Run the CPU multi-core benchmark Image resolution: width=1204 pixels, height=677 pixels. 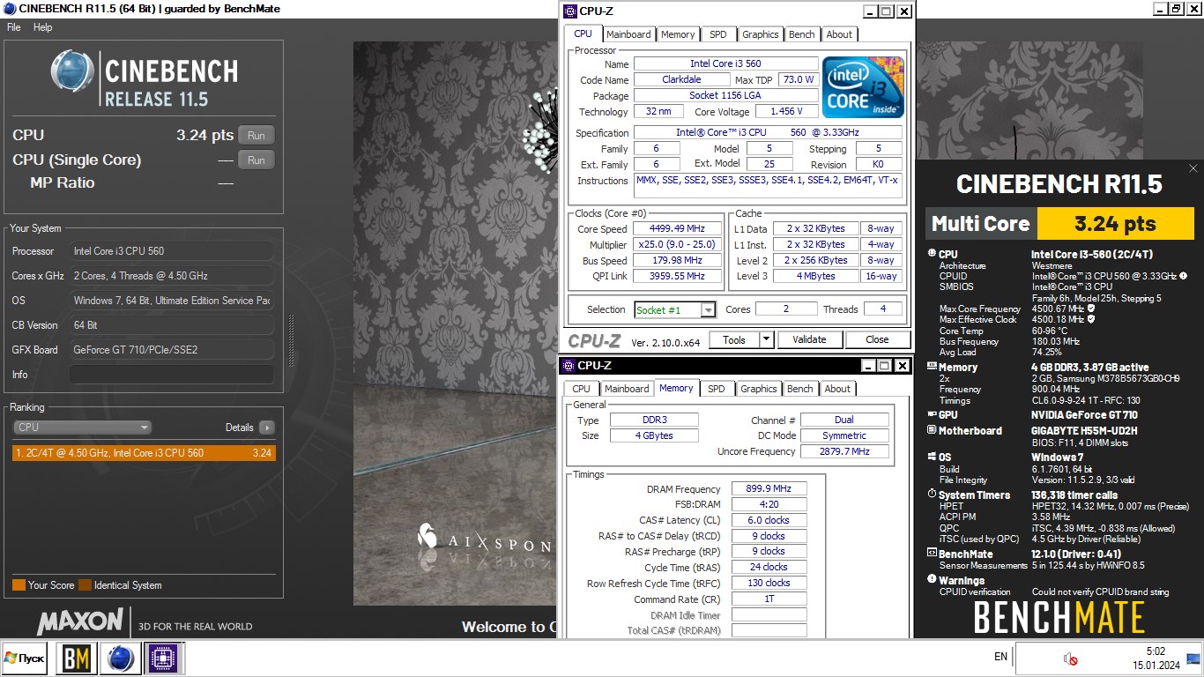(x=256, y=136)
